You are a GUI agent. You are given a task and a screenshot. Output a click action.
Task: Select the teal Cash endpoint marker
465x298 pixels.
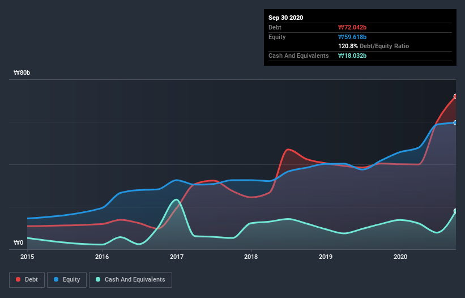455,211
